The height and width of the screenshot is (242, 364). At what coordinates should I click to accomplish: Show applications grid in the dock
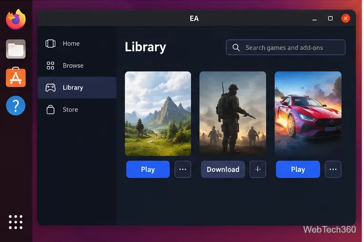[x=16, y=222]
